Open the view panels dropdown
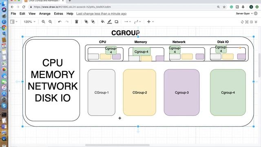This screenshot has height=147, width=261. [x=14, y=22]
